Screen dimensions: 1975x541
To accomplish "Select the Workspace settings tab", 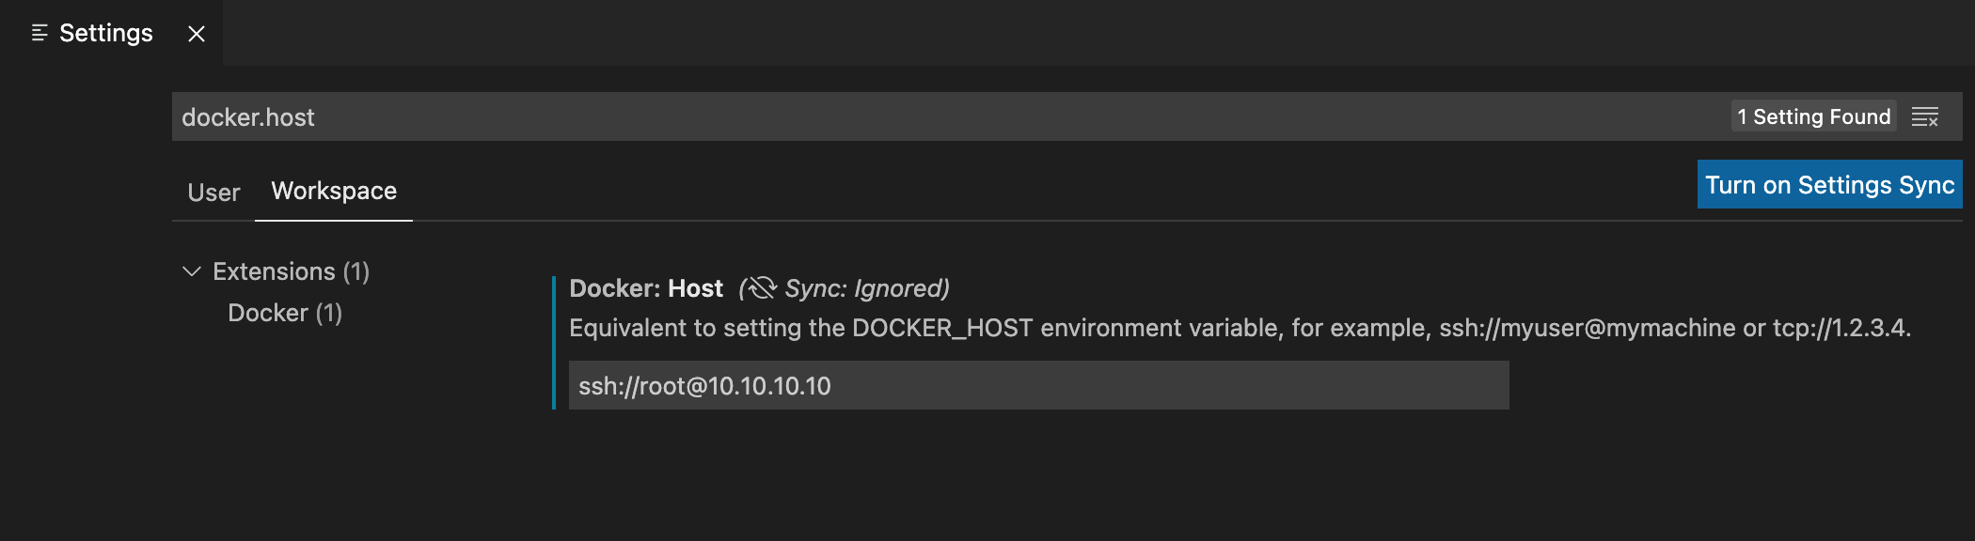I will [334, 191].
